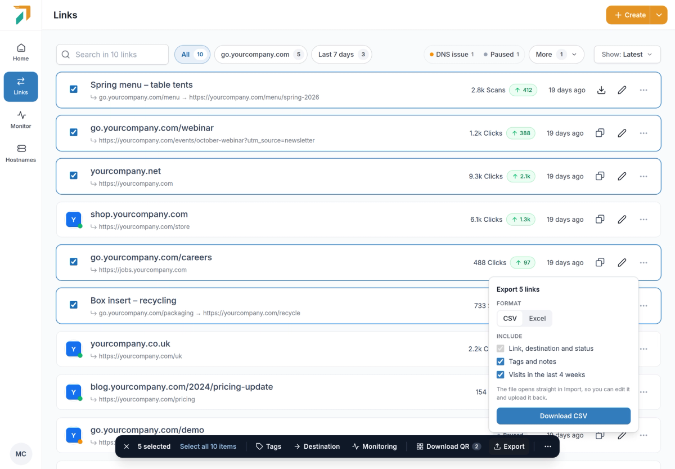Uncheck Box insert – recycling checkbox
The width and height of the screenshot is (675, 469).
(74, 305)
